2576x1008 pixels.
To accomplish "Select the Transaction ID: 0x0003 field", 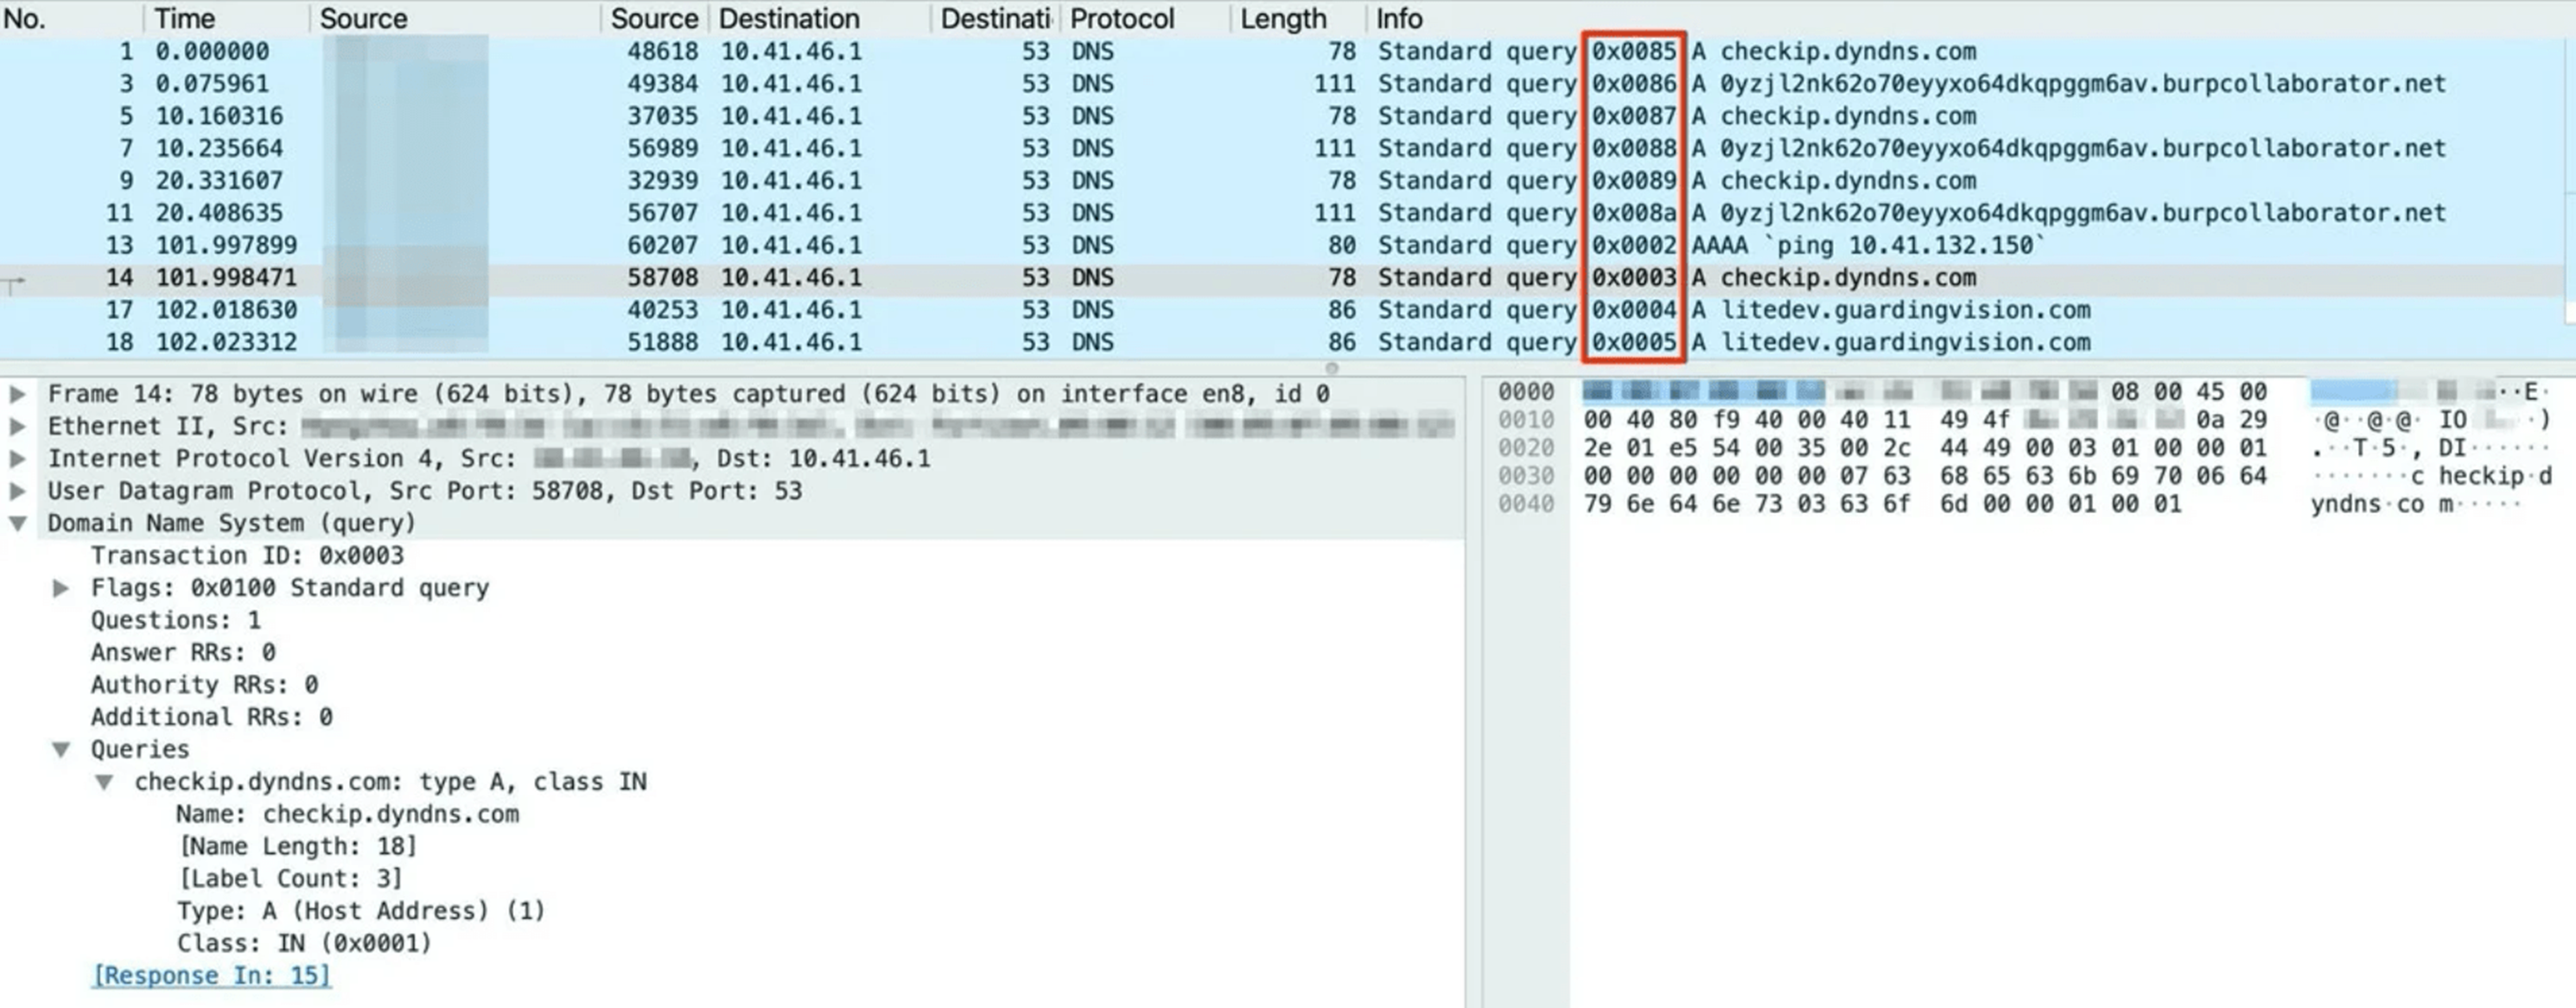I will pos(247,556).
